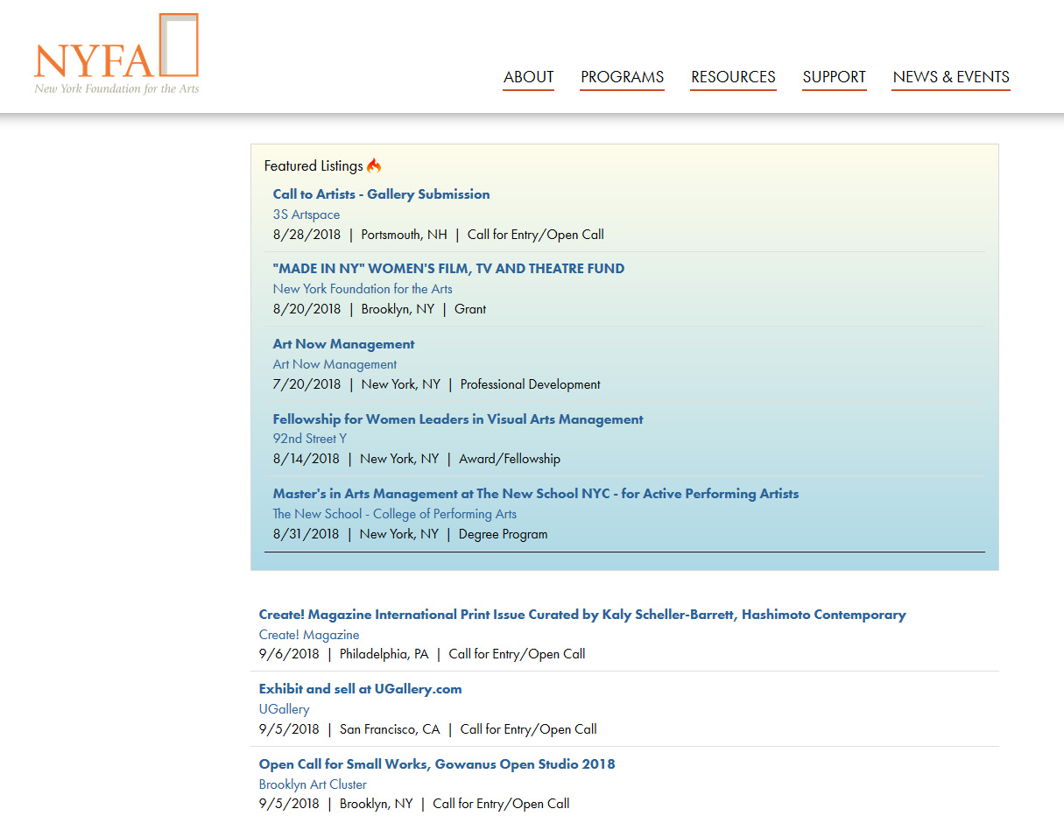Click Art Now Management organization name
The image size is (1064, 816).
coord(335,364)
